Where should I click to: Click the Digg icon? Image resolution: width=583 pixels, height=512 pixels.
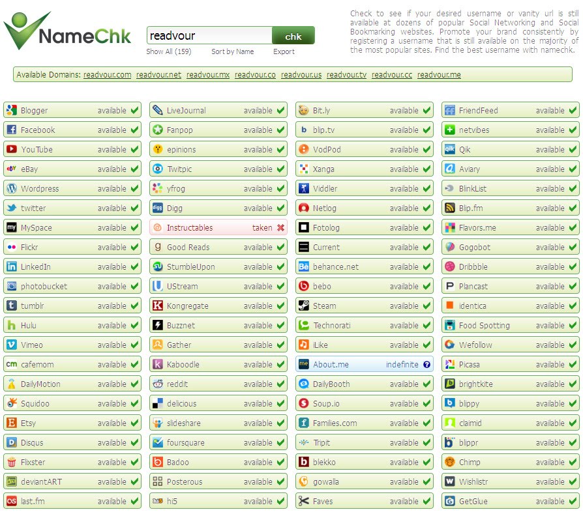(158, 208)
